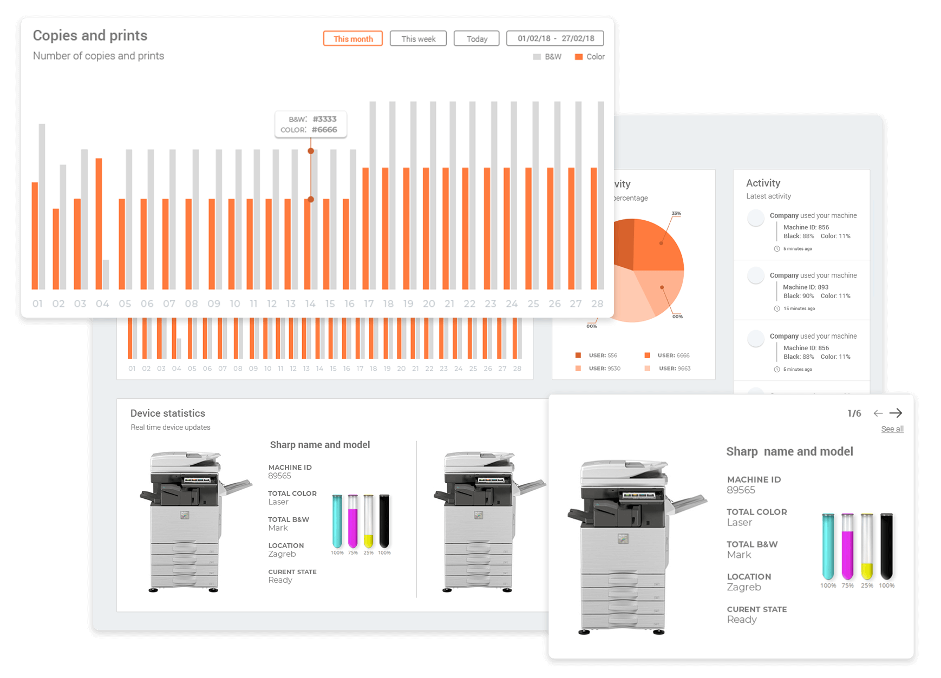The width and height of the screenshot is (941, 678).
Task: Switch to This week view
Action: point(418,39)
